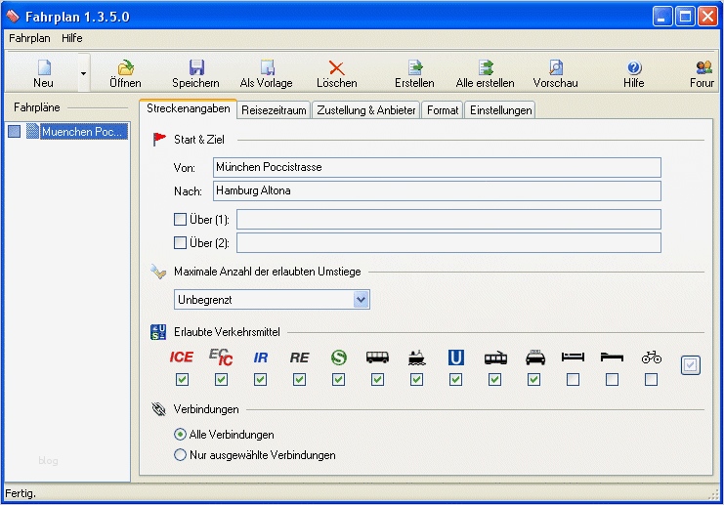Click the bicycle icon
The height and width of the screenshot is (505, 724).
click(651, 358)
